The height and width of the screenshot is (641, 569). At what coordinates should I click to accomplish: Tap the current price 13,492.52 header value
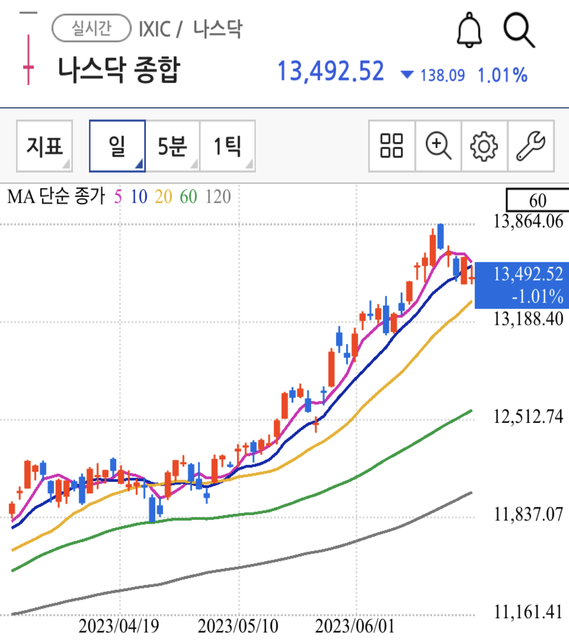point(331,71)
